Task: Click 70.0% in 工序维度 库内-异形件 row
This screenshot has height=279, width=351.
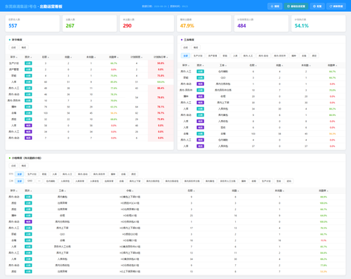Action: pos(332,90)
